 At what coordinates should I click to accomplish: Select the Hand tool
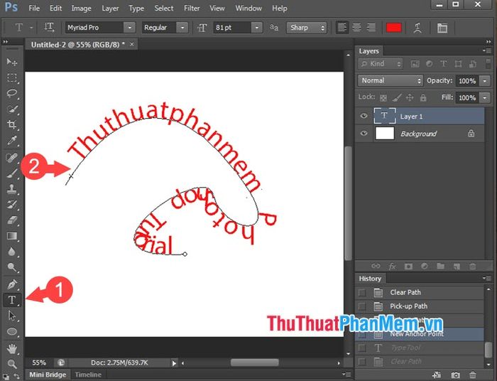(x=12, y=349)
